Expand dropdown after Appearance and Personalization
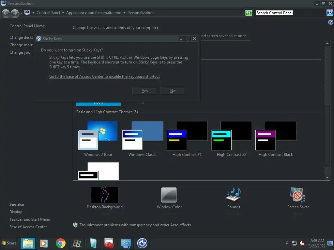Viewport: 334px width, 250px height. (124, 13)
